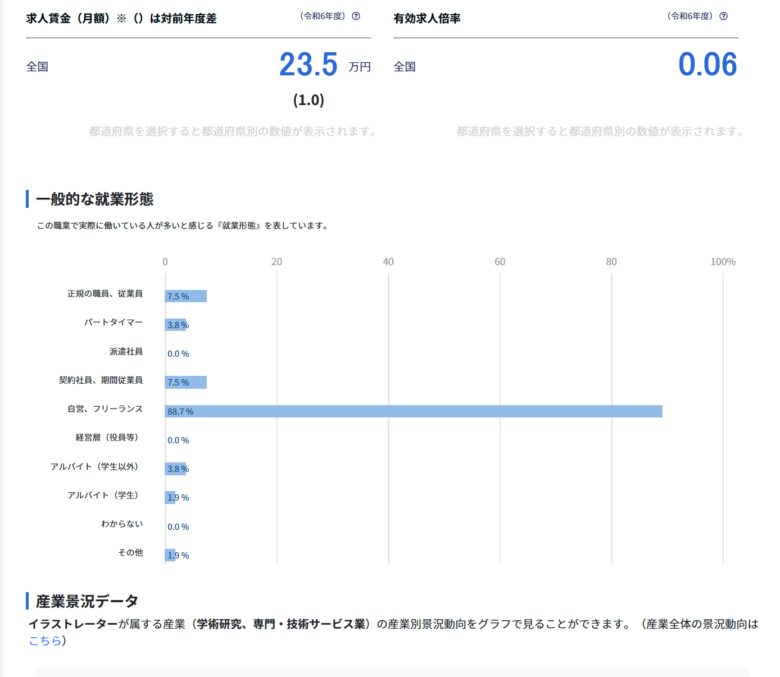The image size is (780, 677).
Task: Open the help icon beside 求人賃金 令和6年度
Action: 356,16
